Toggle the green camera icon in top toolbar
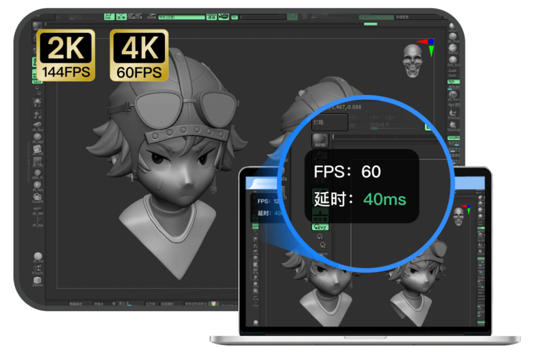This screenshot has width=533, height=356. [x=223, y=16]
